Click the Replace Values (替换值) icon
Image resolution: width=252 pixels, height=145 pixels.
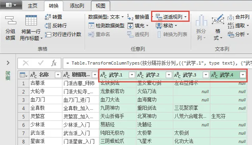pos(130,17)
